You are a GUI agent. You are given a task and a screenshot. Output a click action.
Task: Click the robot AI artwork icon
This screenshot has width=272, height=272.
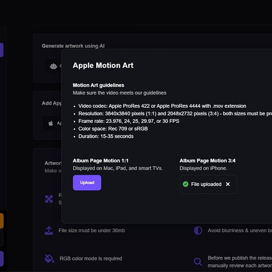[x=53, y=66]
